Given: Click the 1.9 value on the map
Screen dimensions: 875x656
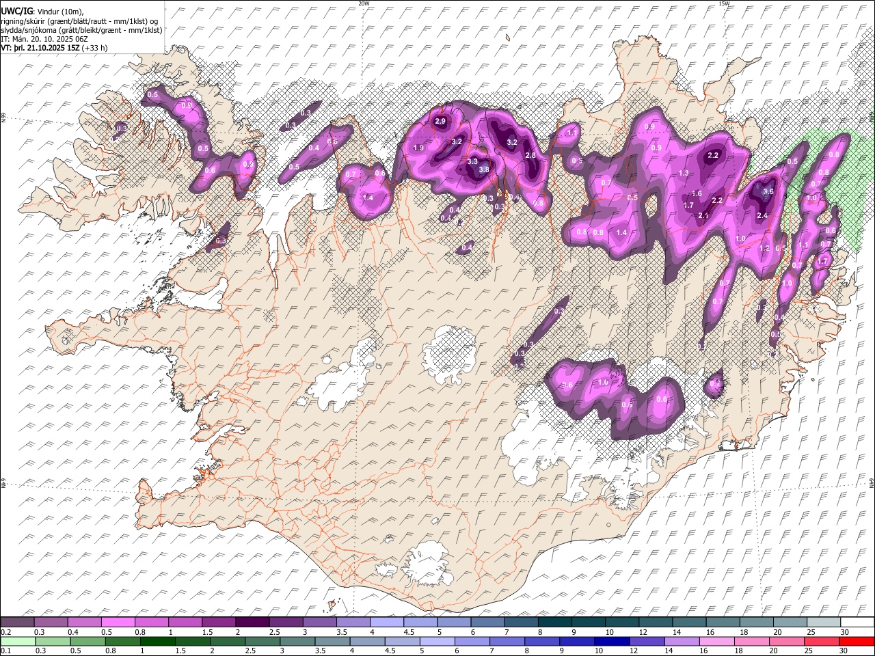Looking at the screenshot, I should [x=419, y=148].
